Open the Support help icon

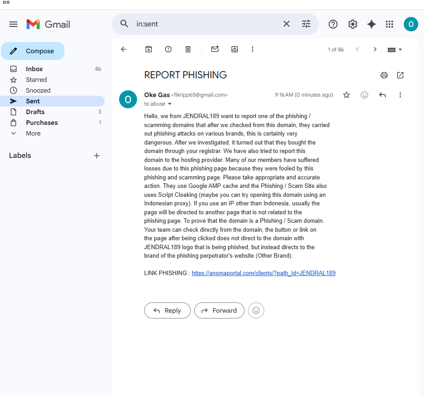coord(333,24)
